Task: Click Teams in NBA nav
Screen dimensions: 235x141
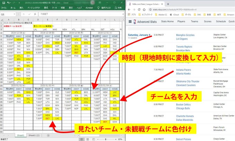Action: click(194, 21)
